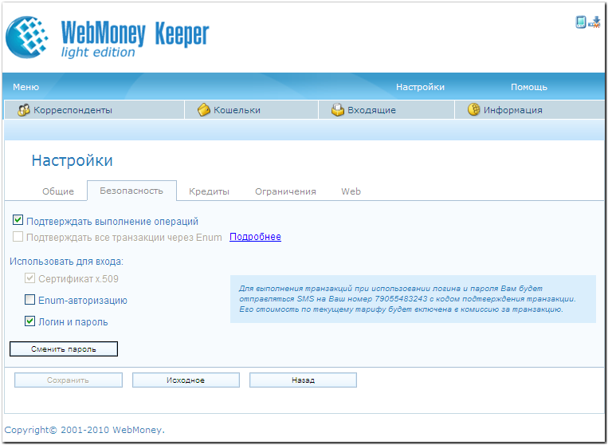Click the Copyright 2001-2010 WebMoney footer text

[84, 430]
